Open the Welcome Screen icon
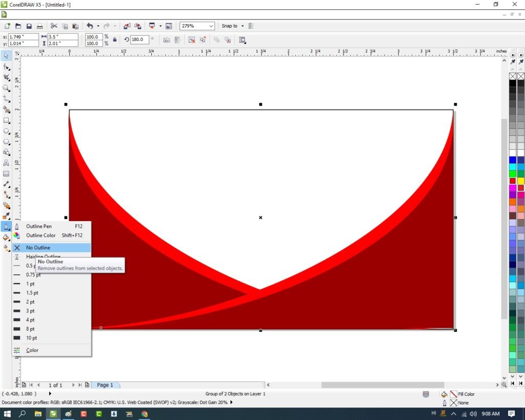Image resolution: width=525 pixels, height=420 pixels. pyautogui.click(x=169, y=26)
